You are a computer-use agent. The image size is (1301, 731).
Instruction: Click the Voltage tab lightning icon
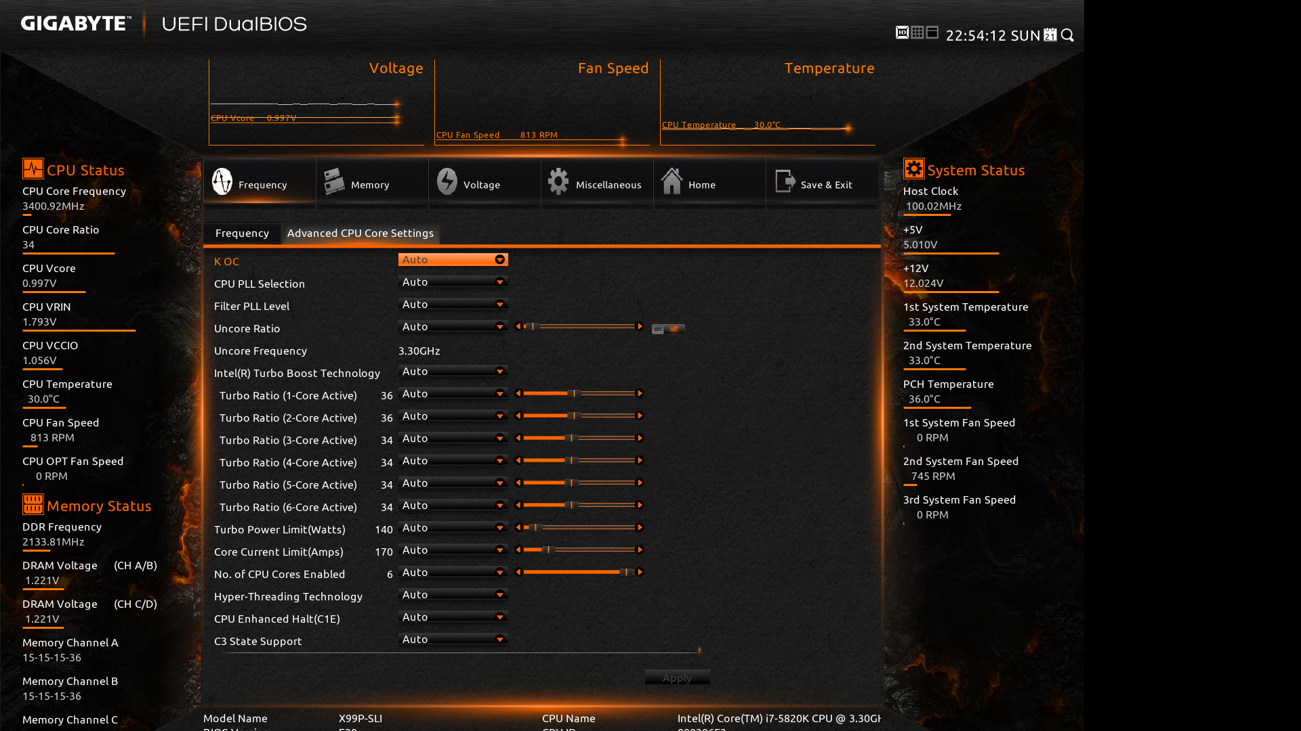click(x=447, y=181)
